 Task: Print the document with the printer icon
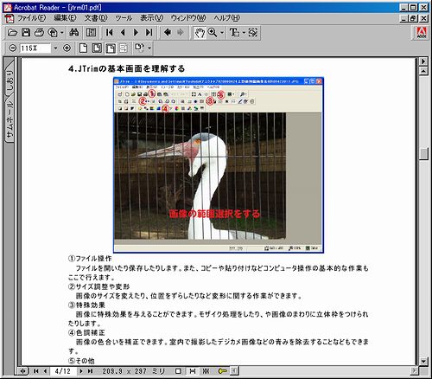click(40, 33)
